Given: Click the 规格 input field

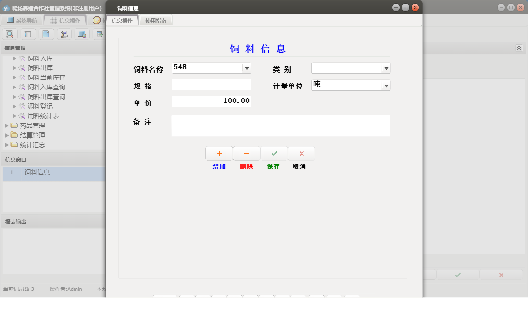Looking at the screenshot, I should (211, 85).
